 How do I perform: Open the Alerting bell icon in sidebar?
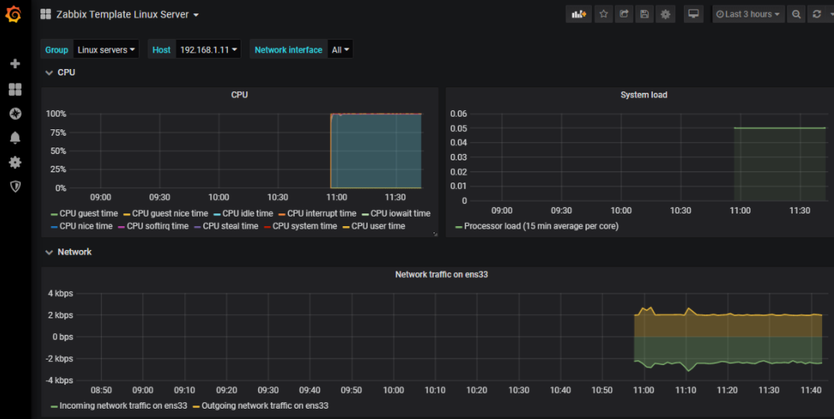pos(15,138)
